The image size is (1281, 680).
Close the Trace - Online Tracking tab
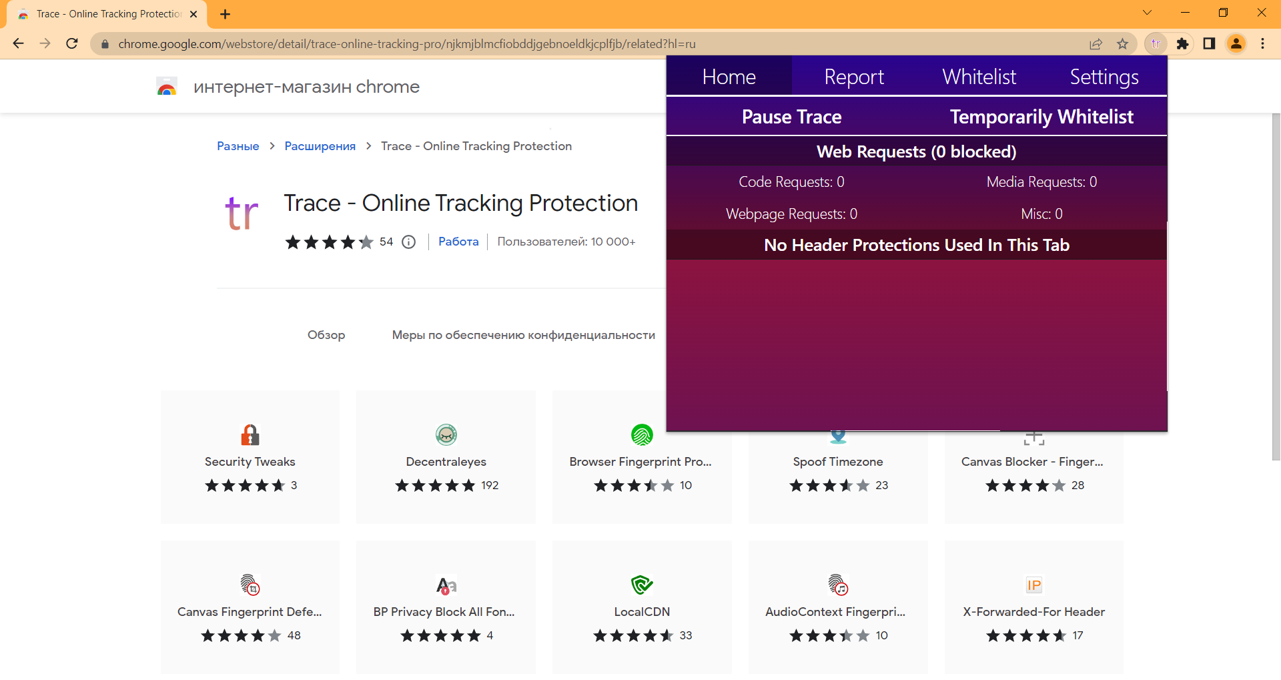click(193, 14)
